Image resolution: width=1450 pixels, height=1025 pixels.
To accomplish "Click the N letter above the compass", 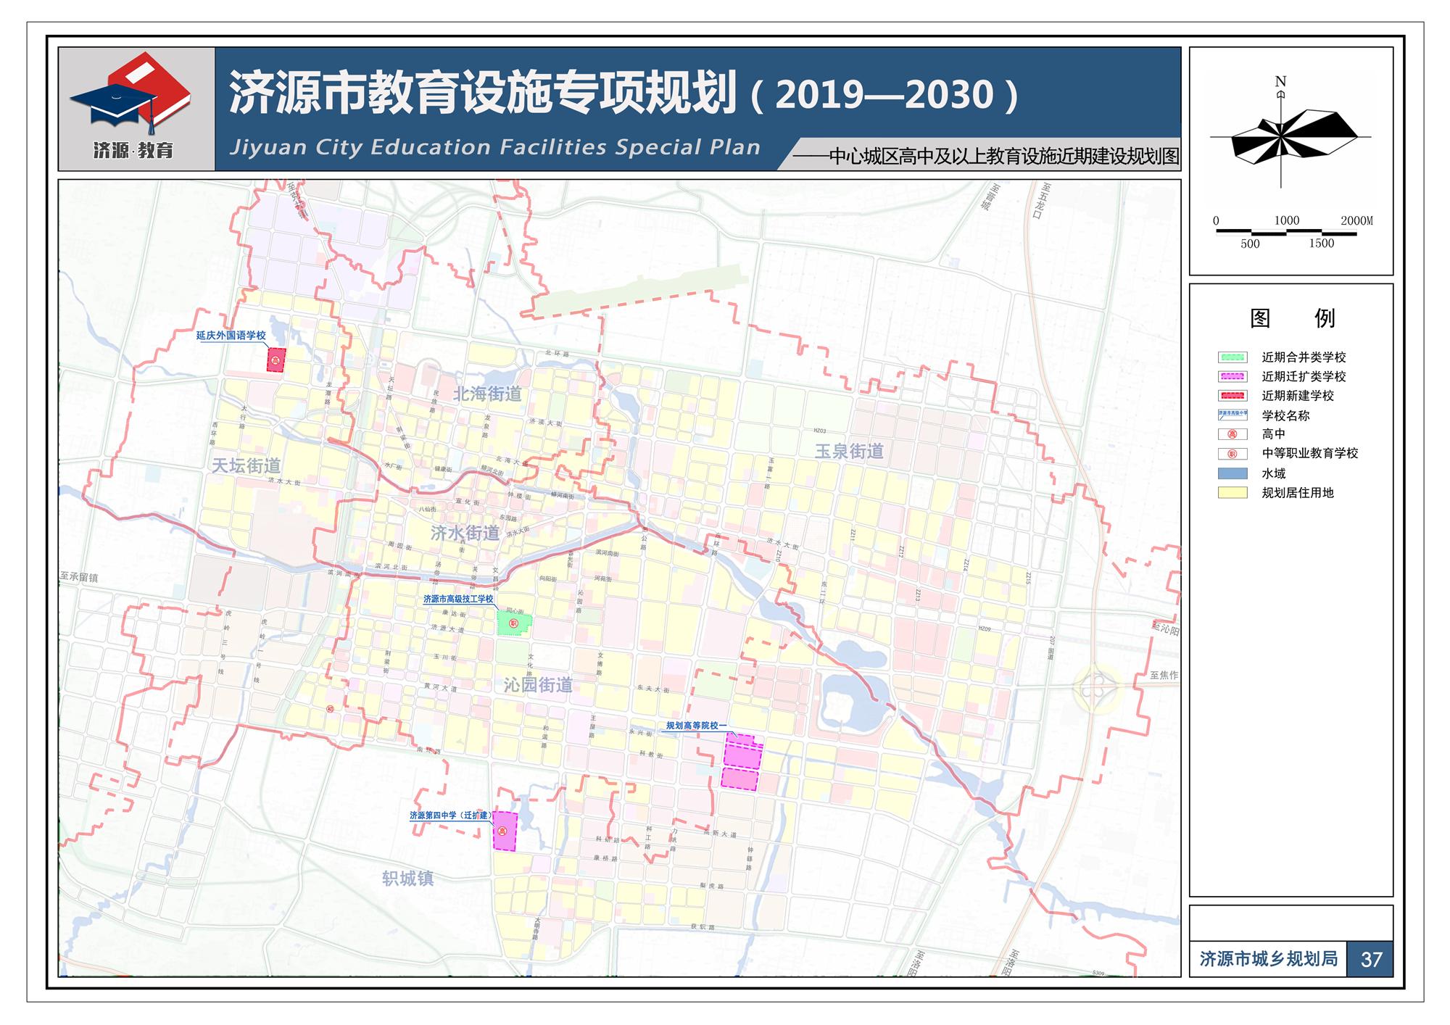I will [1280, 82].
